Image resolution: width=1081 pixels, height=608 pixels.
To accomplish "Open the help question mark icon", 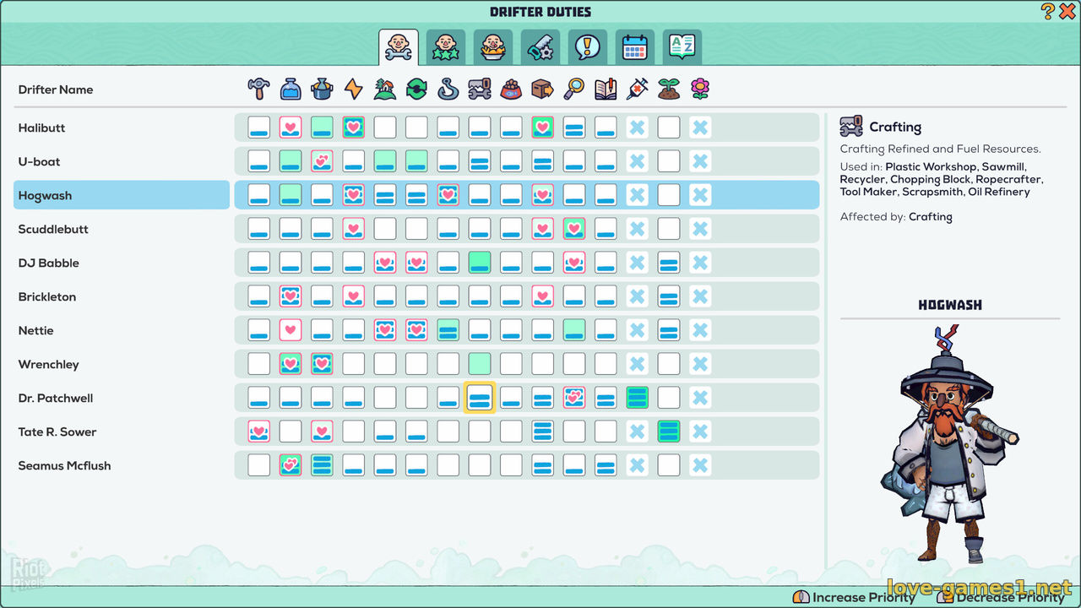I will click(x=1048, y=11).
